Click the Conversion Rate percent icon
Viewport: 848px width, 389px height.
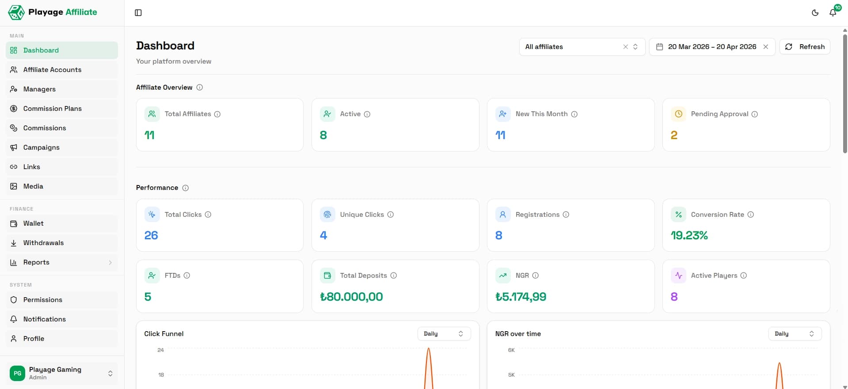coord(678,215)
